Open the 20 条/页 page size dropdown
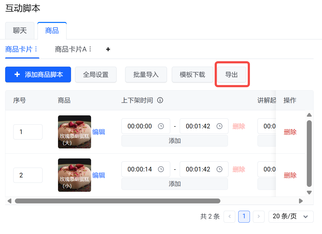 click(x=291, y=217)
